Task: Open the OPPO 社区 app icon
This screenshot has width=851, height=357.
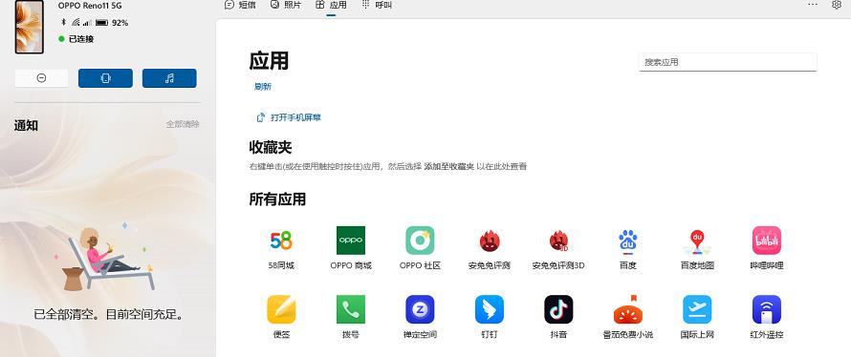Action: click(x=420, y=241)
